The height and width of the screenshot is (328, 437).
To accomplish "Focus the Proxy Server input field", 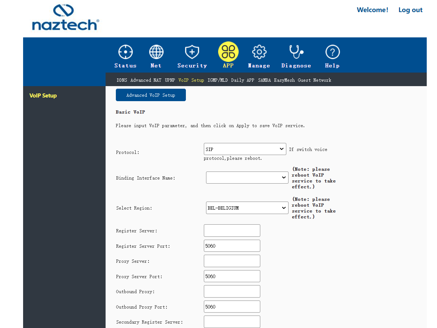I will [x=232, y=261].
